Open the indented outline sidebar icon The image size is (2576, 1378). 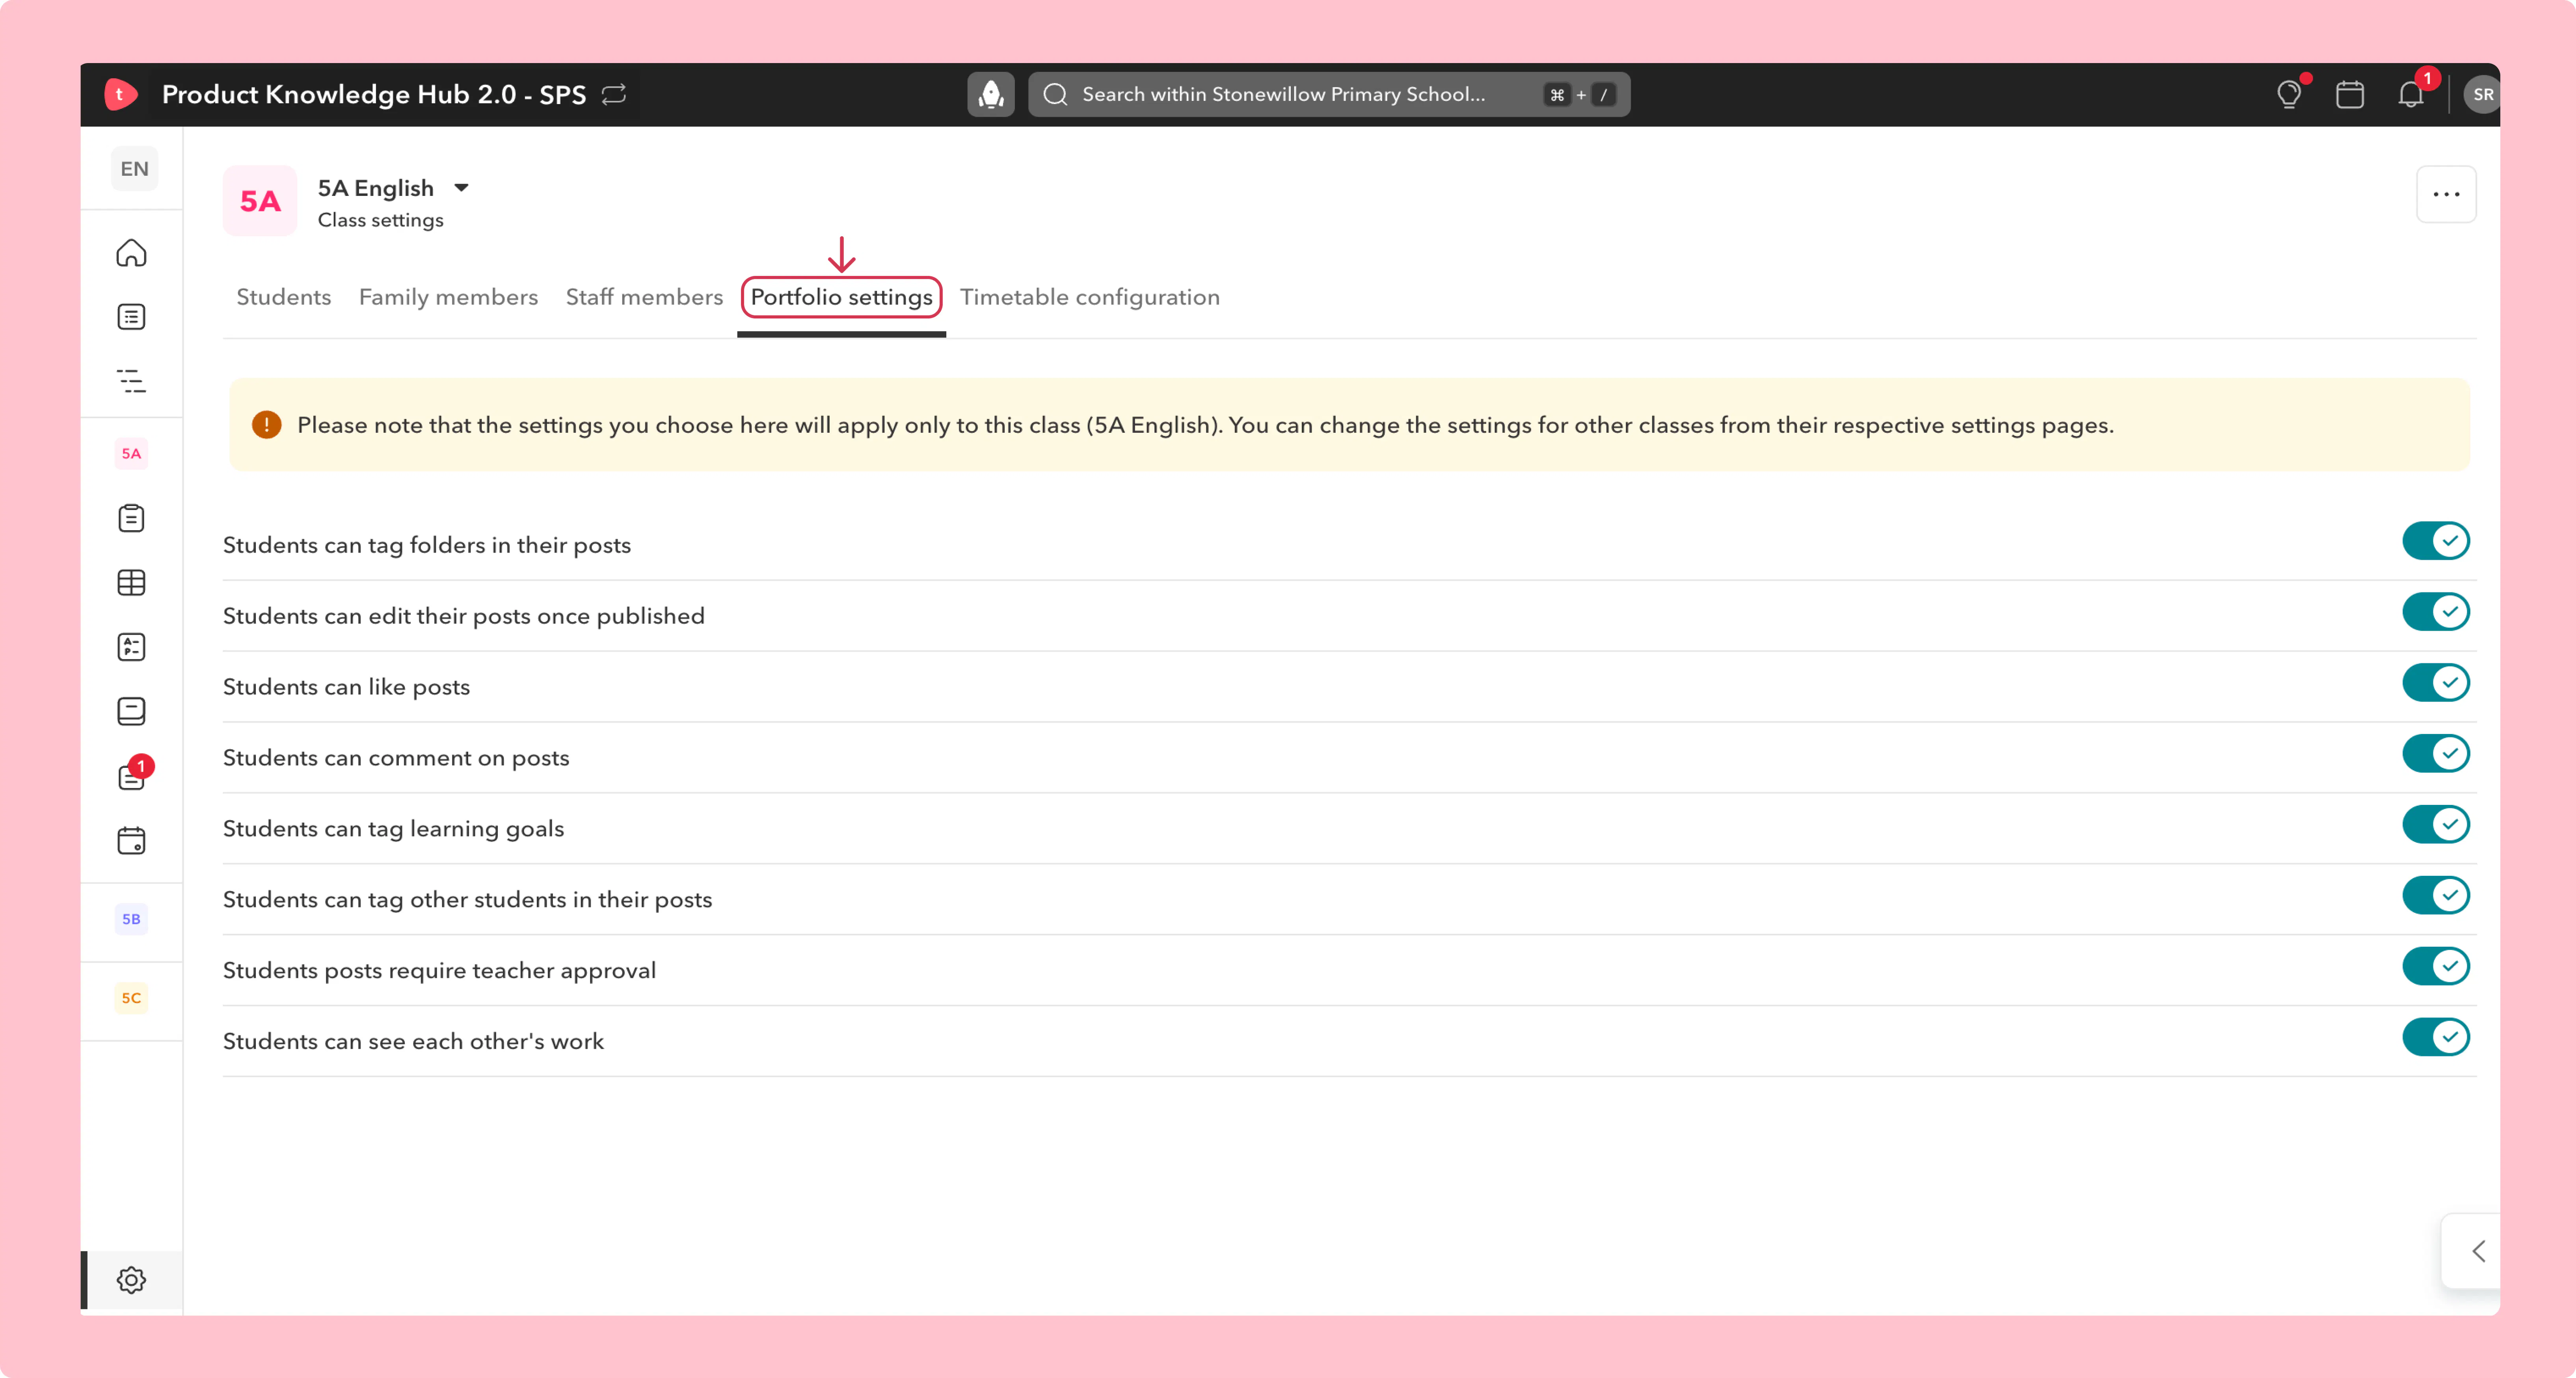(131, 381)
